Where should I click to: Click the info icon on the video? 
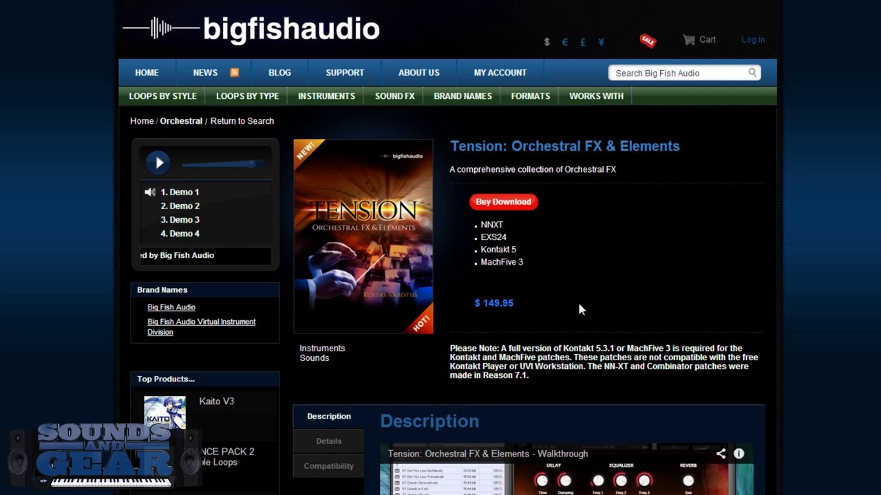(x=739, y=454)
